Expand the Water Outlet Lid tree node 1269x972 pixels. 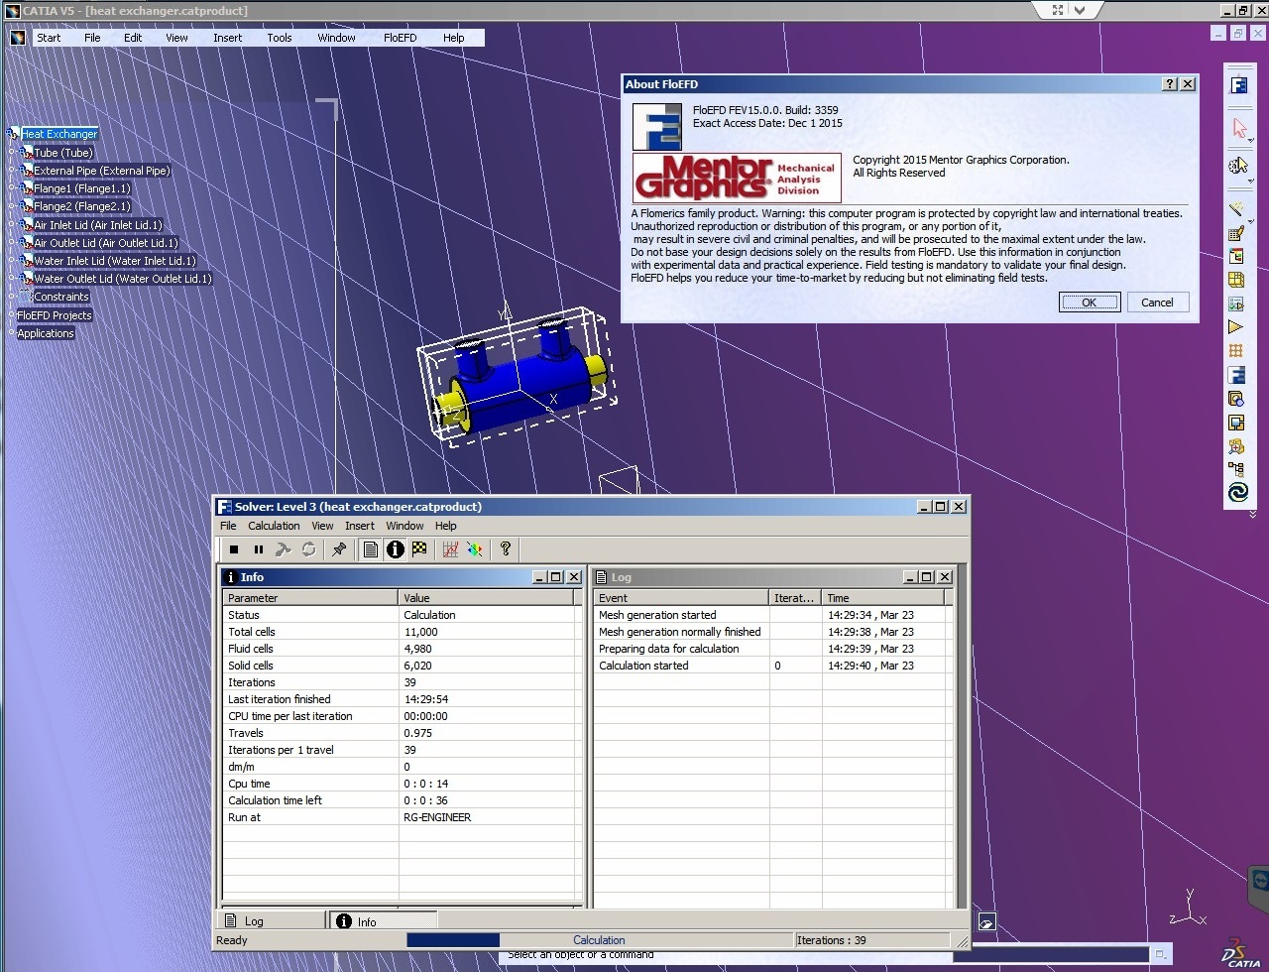(12, 279)
